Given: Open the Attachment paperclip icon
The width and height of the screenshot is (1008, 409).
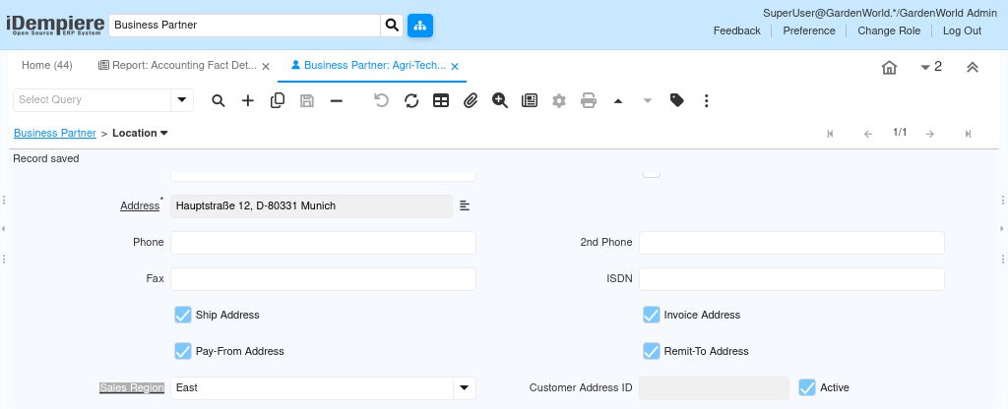Looking at the screenshot, I should point(471,100).
